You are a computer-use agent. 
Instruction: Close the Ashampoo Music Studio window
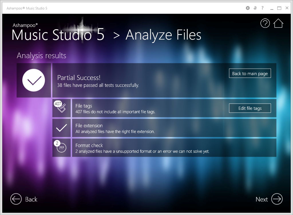pos(287,8)
